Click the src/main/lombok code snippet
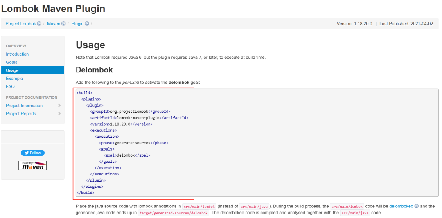Screen dimensions: 442x218 coord(199,207)
